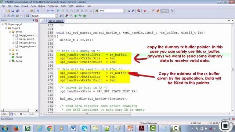Select the CMSIS component
235x132 pixels.
pyautogui.click(x=19, y=57)
